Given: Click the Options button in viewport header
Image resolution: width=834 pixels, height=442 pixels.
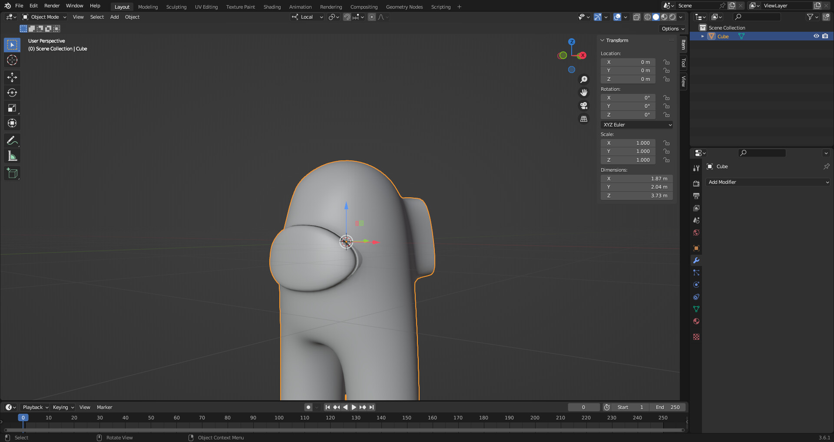Looking at the screenshot, I should [x=673, y=29].
